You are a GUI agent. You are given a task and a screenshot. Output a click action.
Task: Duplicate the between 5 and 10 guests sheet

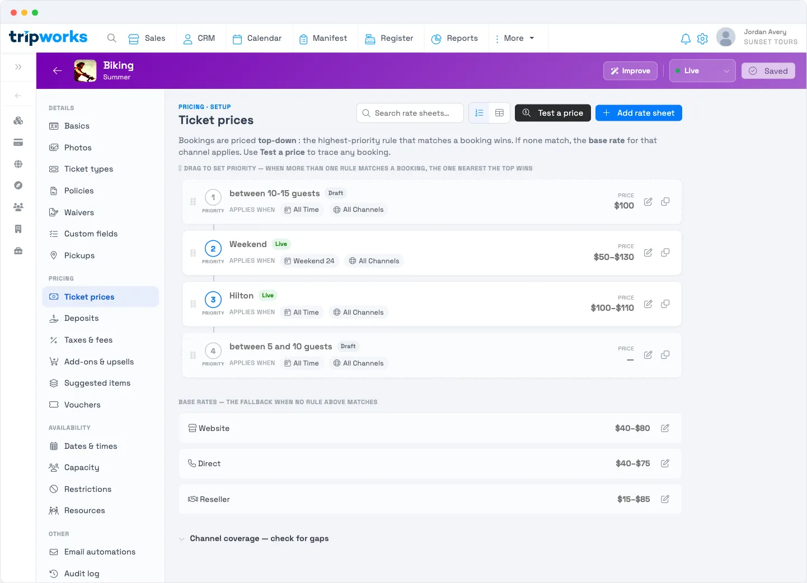point(665,355)
